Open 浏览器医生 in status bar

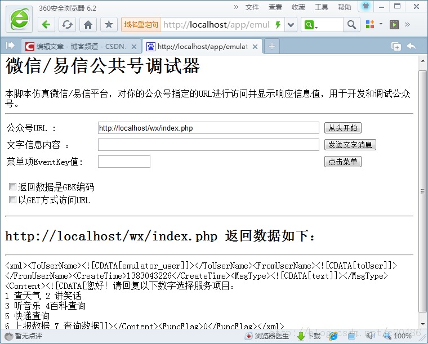[267, 336]
